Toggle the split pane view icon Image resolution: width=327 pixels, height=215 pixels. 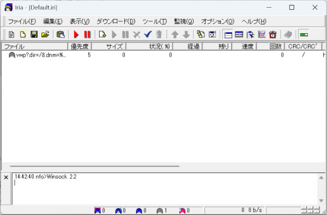click(x=239, y=34)
